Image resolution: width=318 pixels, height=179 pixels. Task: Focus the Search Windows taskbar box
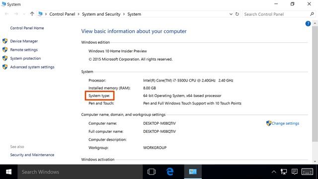point(80,172)
